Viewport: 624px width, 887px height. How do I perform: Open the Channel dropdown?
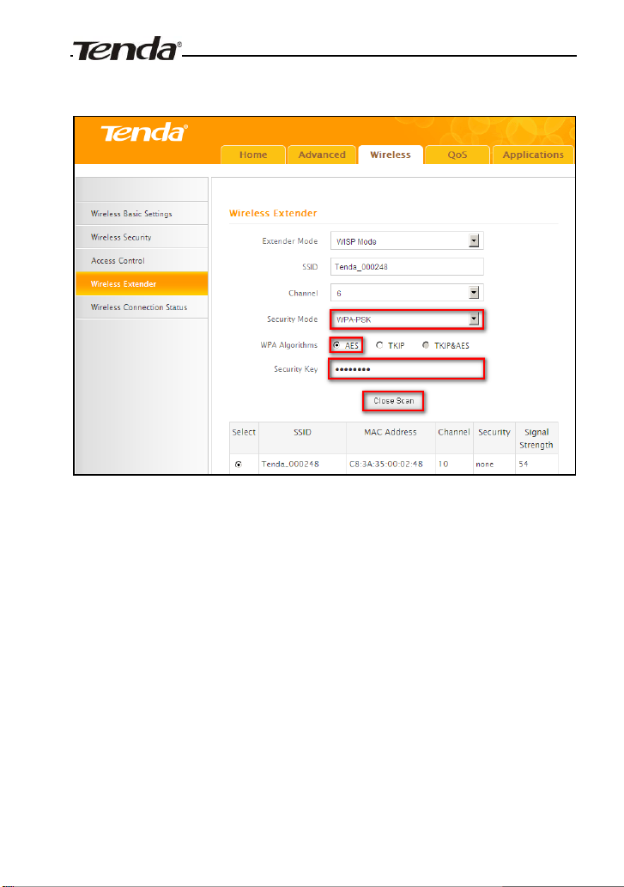407,293
